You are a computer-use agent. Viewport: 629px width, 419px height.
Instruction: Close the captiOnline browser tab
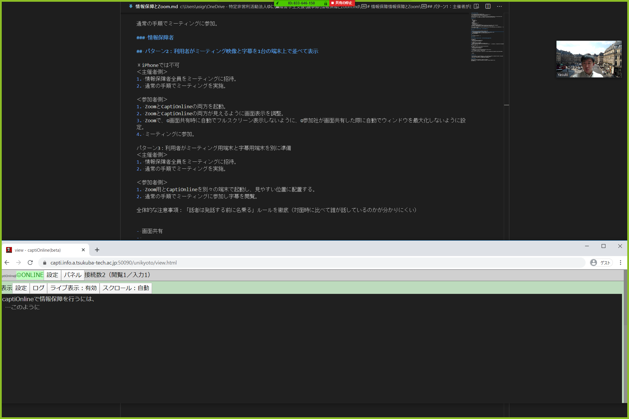pos(83,250)
